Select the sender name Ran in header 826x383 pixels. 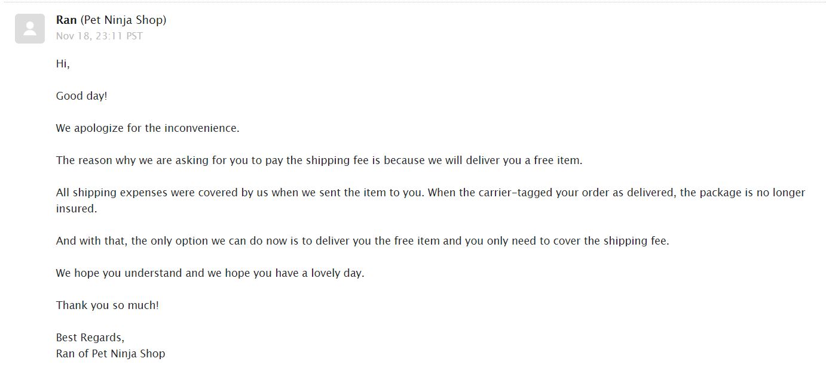click(66, 20)
